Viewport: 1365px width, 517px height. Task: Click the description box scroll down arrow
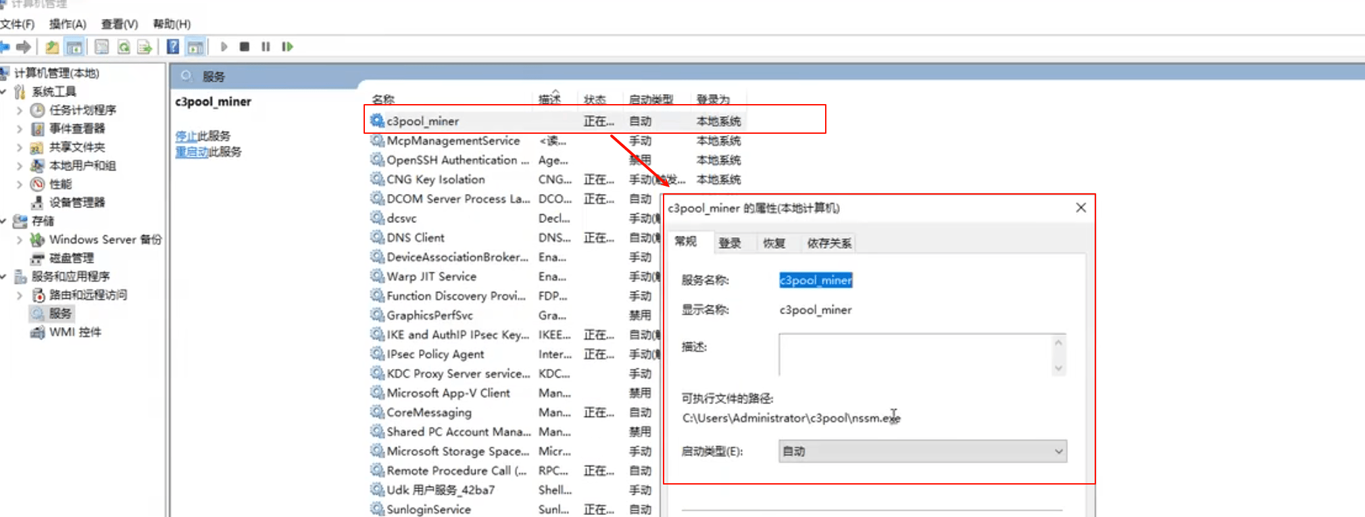pyautogui.click(x=1058, y=368)
